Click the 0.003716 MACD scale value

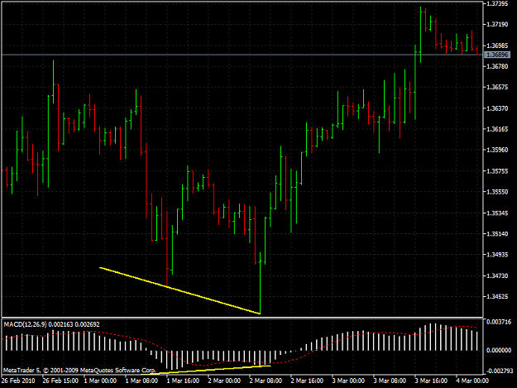tap(499, 322)
